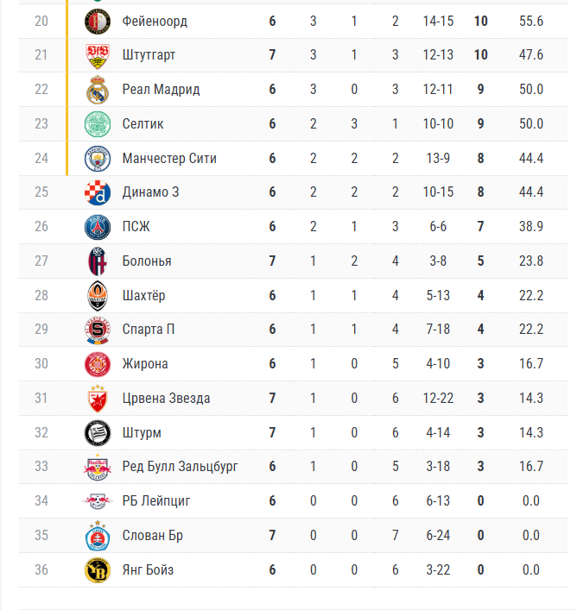Click the Sparta Prague logo
The width and height of the screenshot is (577, 610).
pos(98,330)
